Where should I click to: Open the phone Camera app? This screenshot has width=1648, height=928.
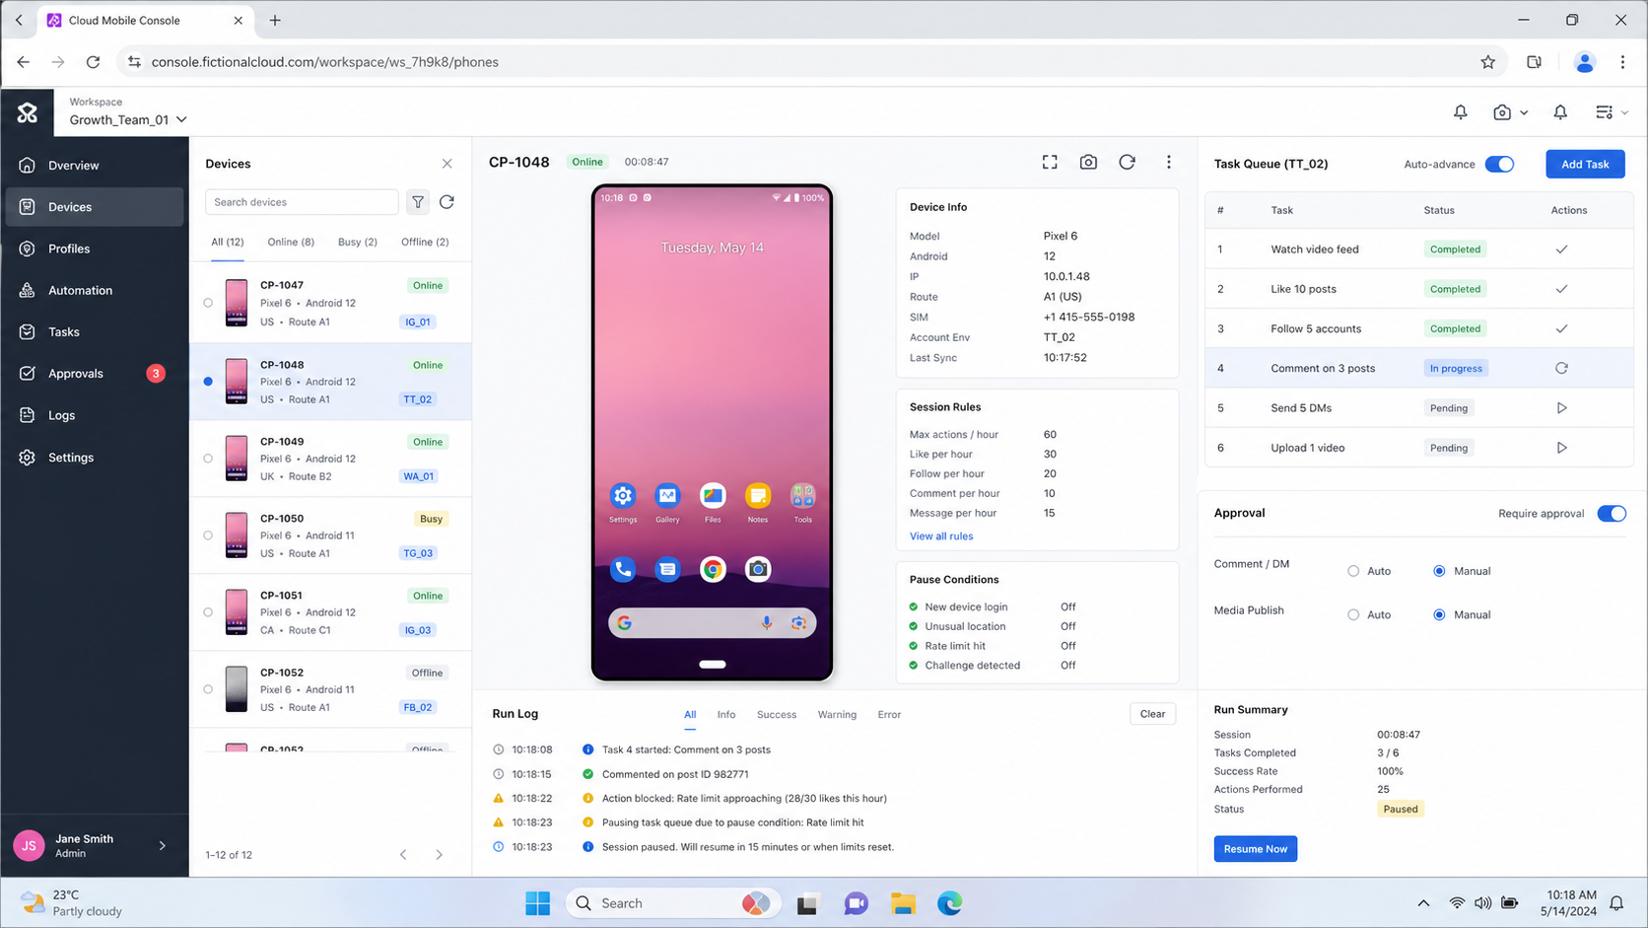point(758,569)
